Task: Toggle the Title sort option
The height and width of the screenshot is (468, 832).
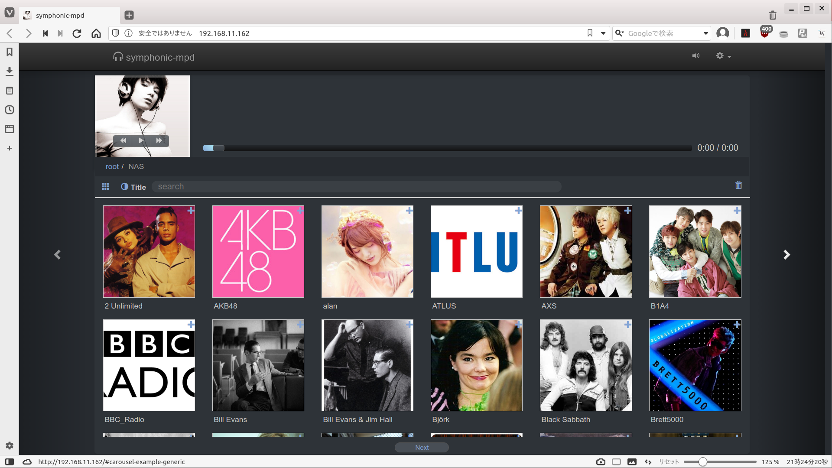Action: click(133, 187)
